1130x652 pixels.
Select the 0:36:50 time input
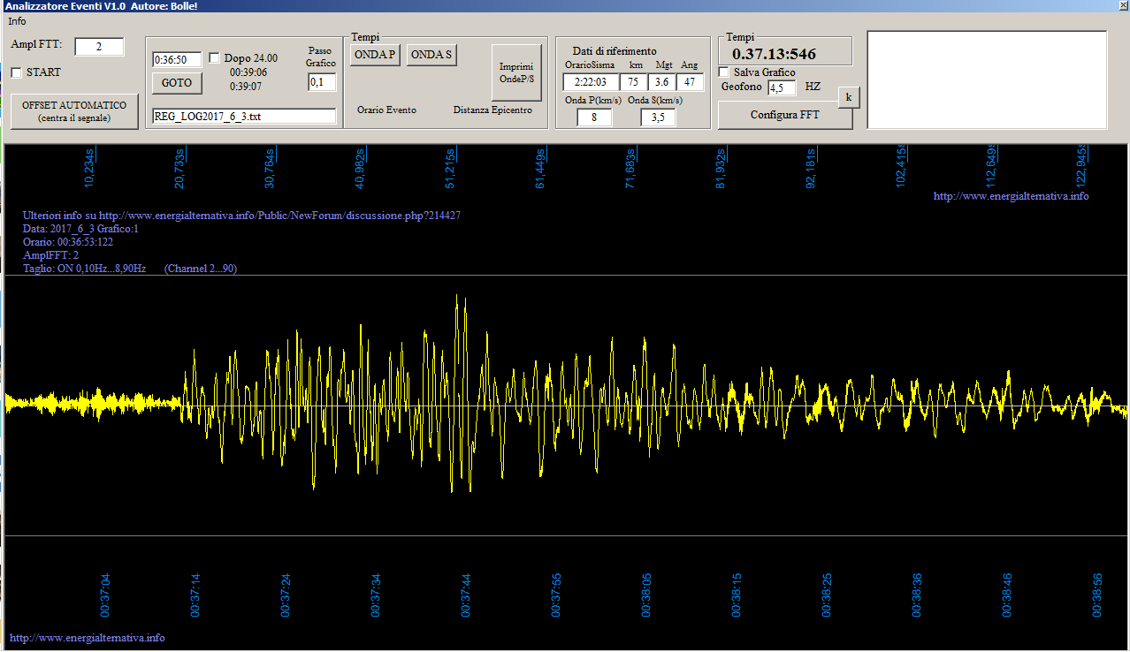[177, 60]
